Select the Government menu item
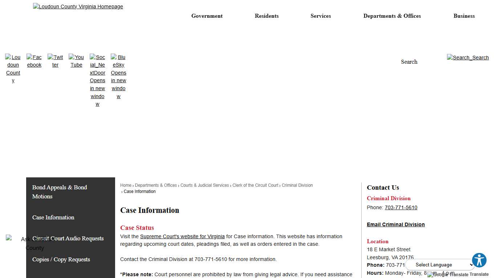Image resolution: width=496 pixels, height=278 pixels. (x=207, y=16)
